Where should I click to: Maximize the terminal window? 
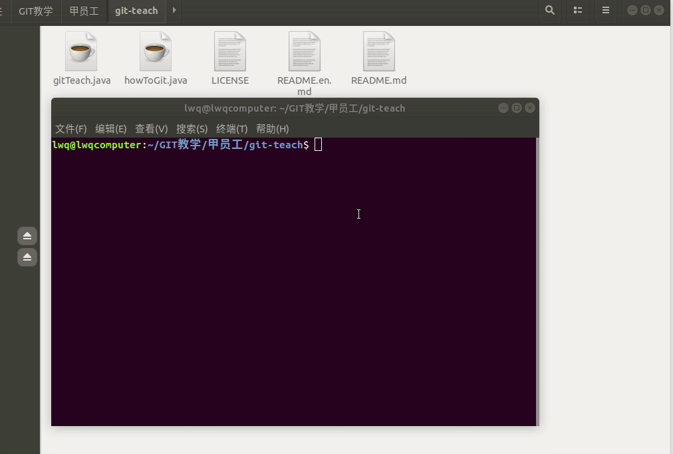517,108
